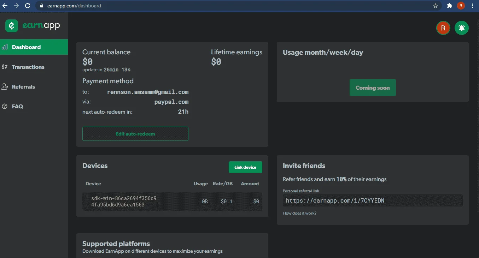The height and width of the screenshot is (258, 479).
Task: Click the FAQ question mark icon
Action: coord(5,106)
